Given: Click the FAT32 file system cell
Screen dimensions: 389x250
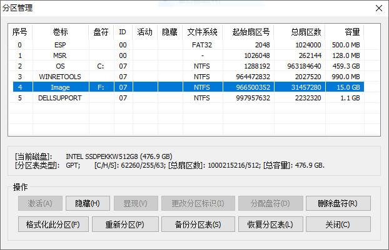Looking at the screenshot, I should click(x=202, y=45).
